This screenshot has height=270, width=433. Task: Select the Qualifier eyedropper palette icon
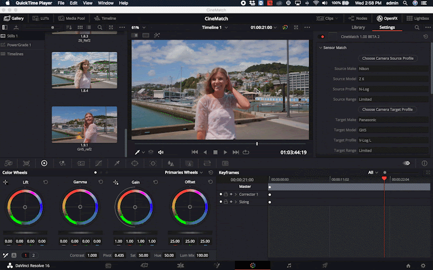[116, 163]
